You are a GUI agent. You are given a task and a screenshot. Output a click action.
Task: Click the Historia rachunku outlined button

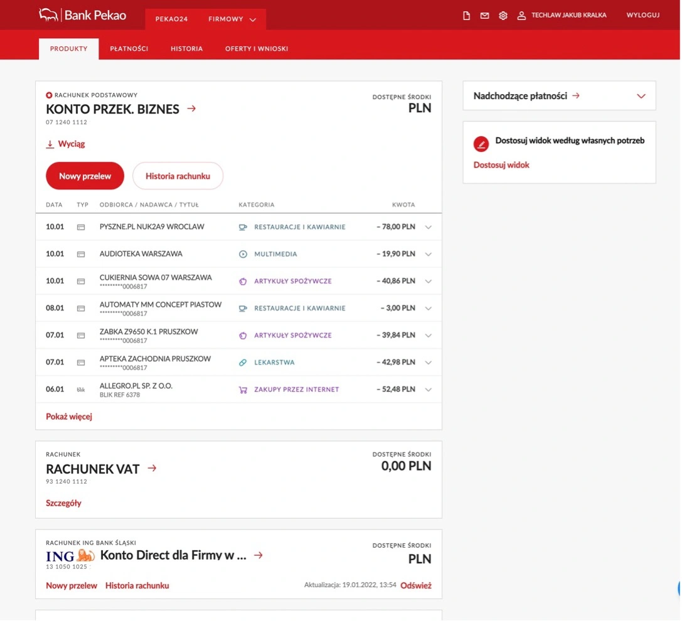coord(178,176)
